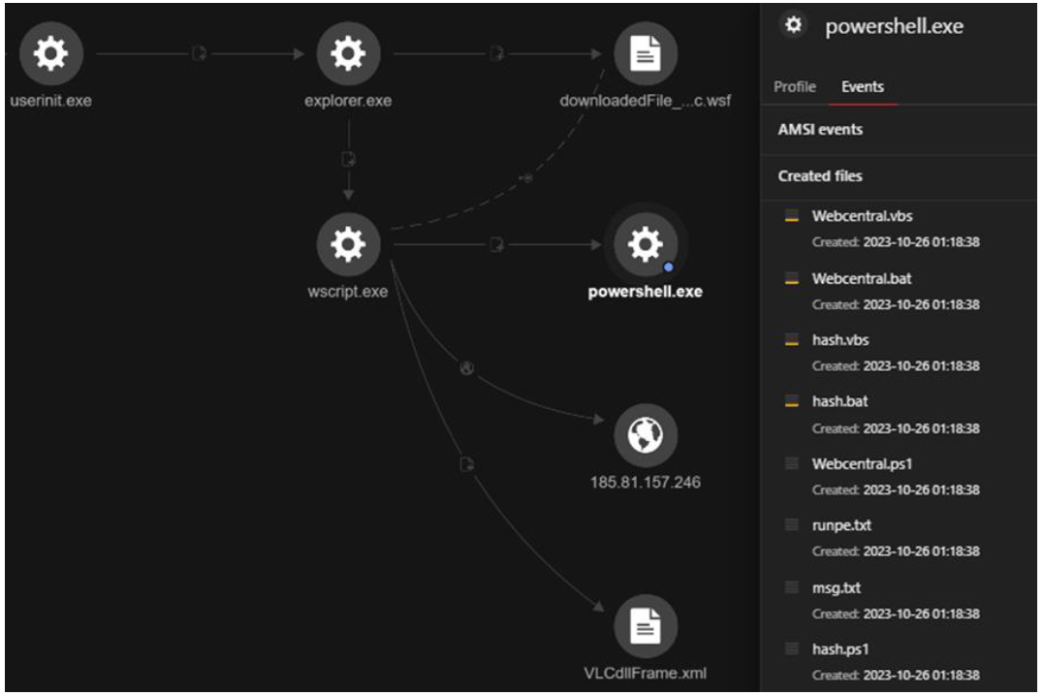The width and height of the screenshot is (1044, 696).
Task: Open the Webcentral.vbs created file entry
Action: pos(862,217)
